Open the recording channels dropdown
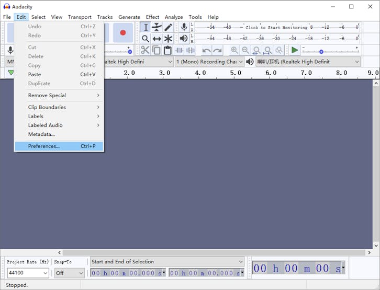The height and width of the screenshot is (290, 380). (209, 62)
